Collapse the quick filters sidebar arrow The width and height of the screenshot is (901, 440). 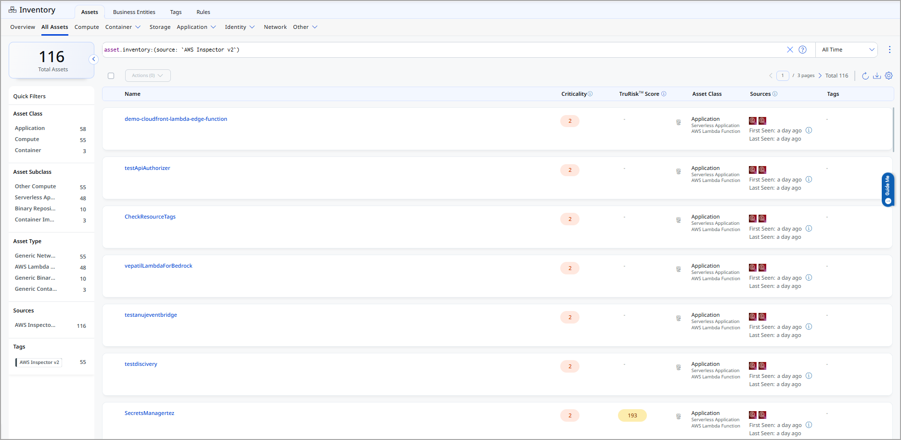tap(94, 59)
